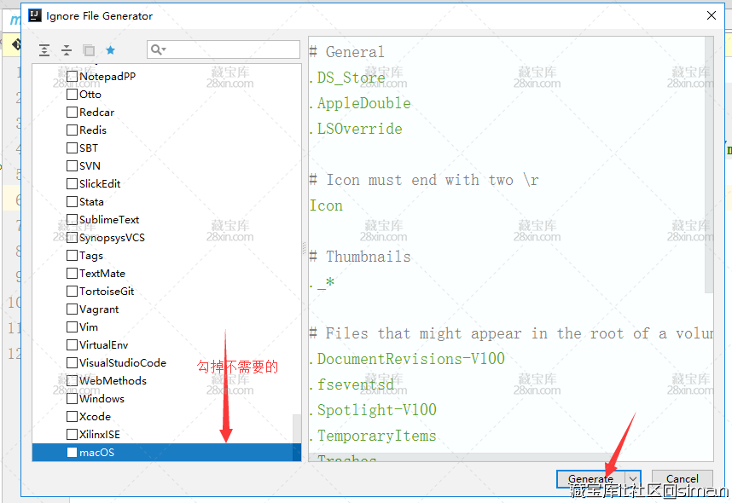Enable the Windows template checkbox
The image size is (732, 503).
coord(72,399)
